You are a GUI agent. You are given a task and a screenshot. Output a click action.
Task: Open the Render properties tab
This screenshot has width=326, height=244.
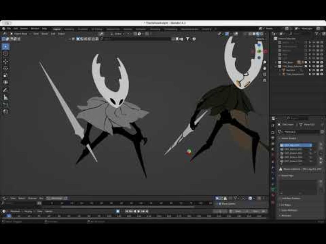coord(273,132)
